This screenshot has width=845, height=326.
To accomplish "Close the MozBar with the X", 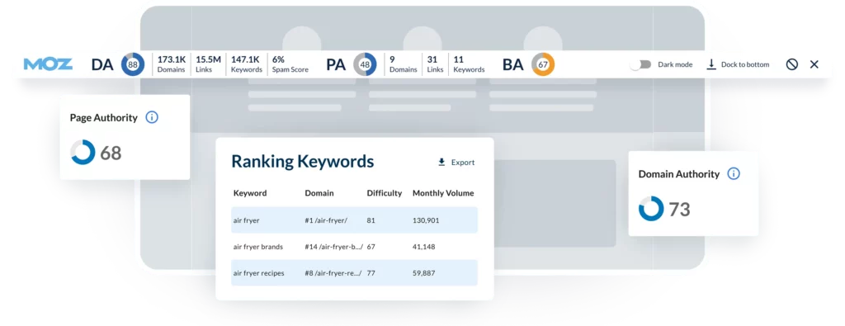I will pos(814,64).
